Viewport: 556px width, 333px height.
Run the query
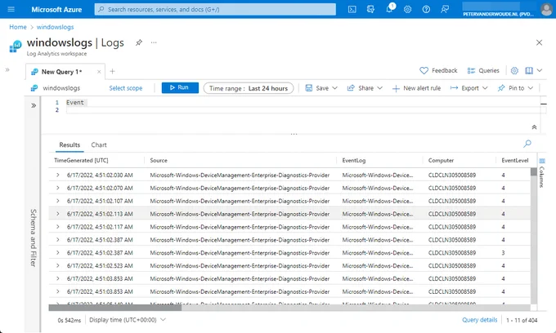click(x=180, y=88)
